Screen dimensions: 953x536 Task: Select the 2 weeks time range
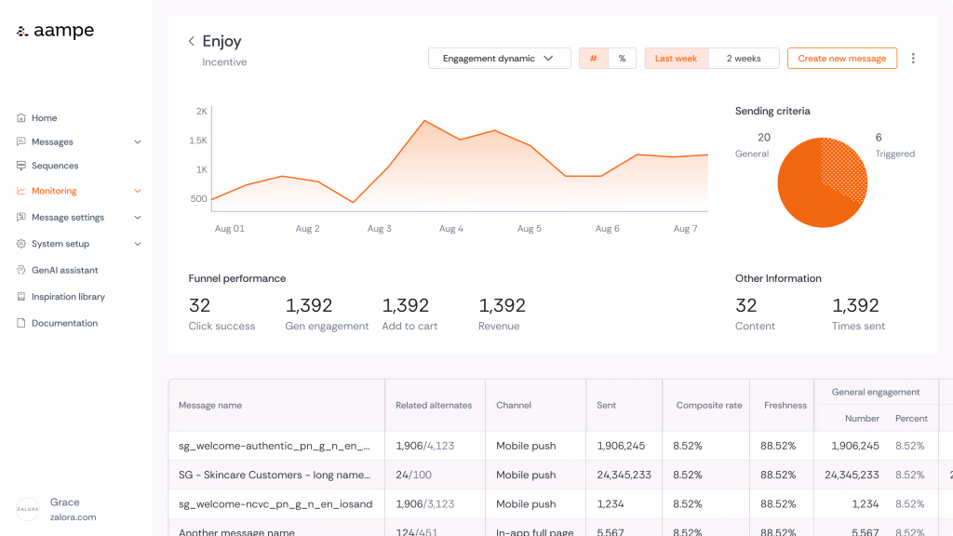744,59
